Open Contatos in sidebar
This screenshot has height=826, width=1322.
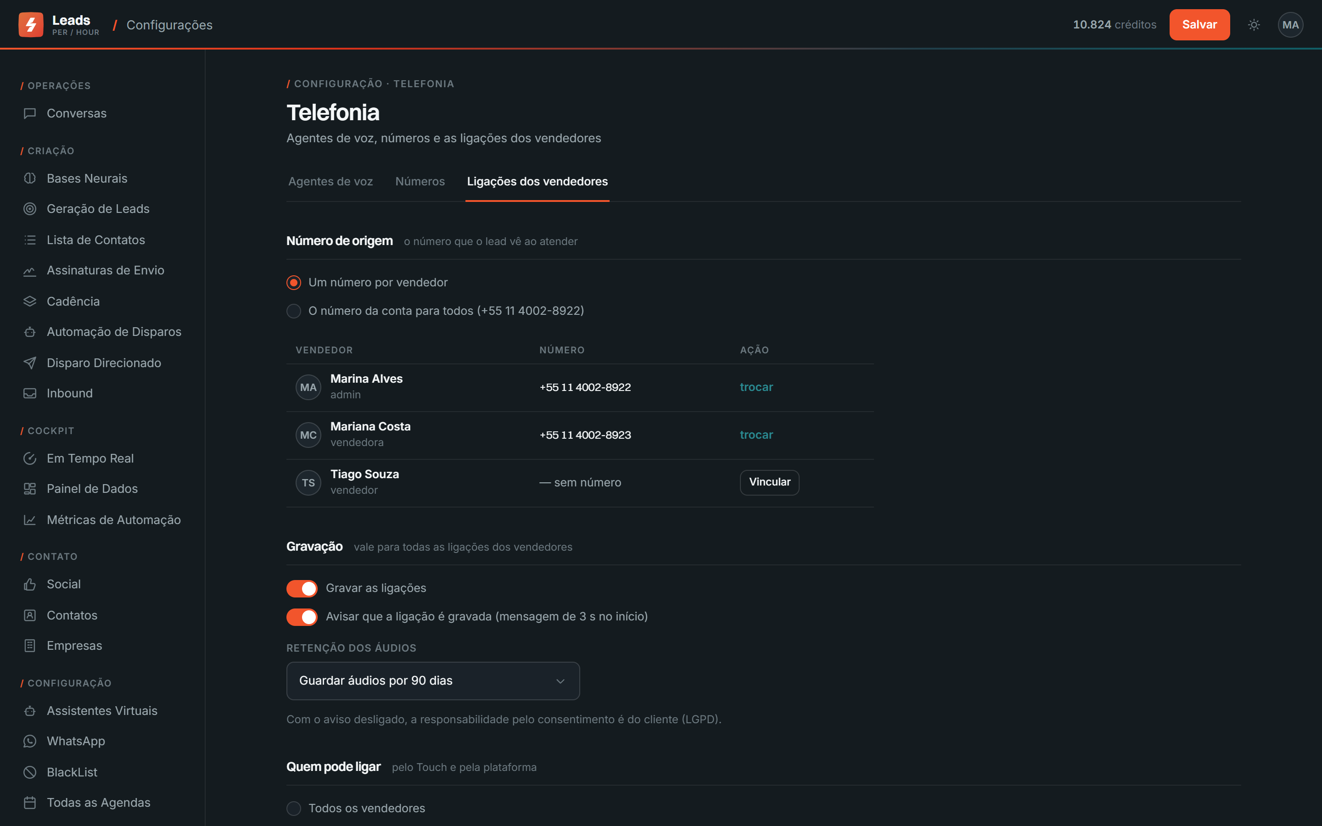pos(72,615)
